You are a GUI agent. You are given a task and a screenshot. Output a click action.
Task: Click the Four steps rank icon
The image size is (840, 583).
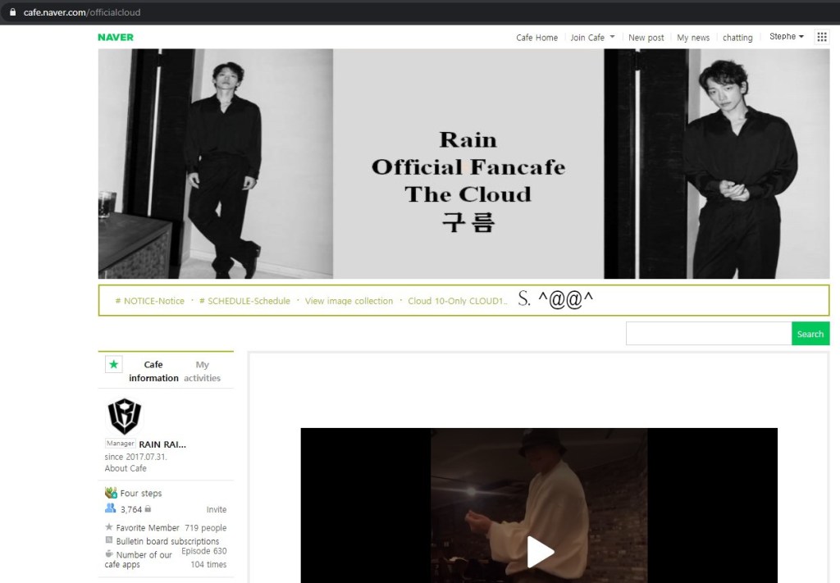coord(111,493)
